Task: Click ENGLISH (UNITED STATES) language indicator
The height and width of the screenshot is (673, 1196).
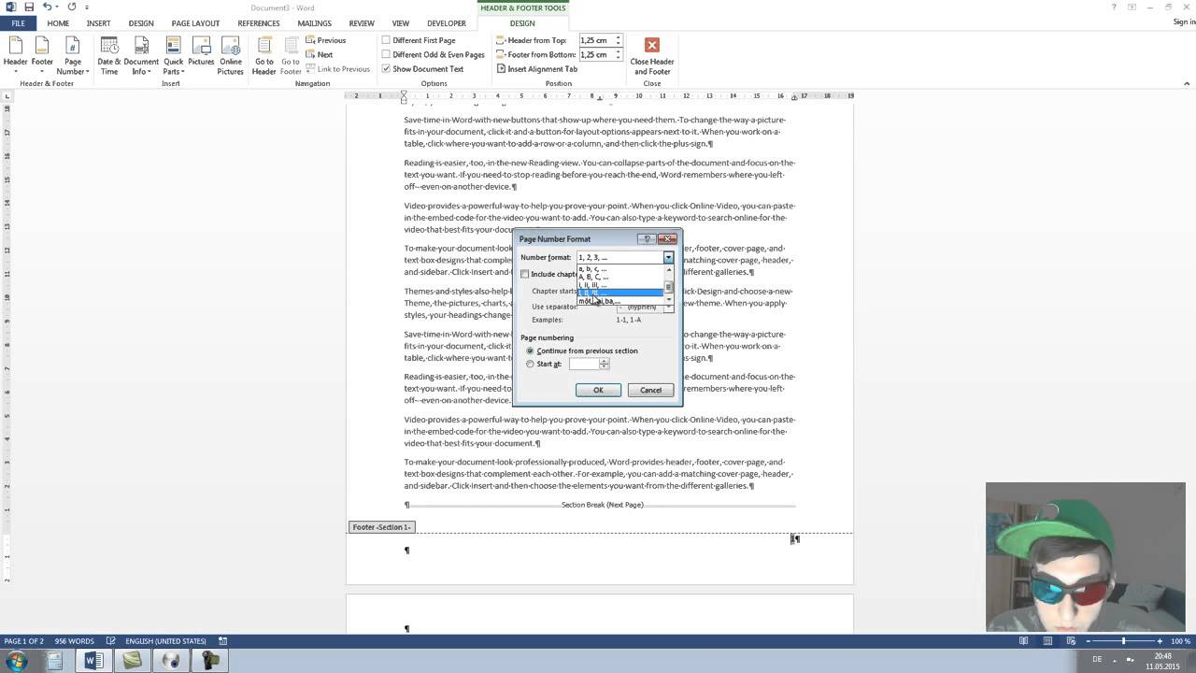Action: 166,641
